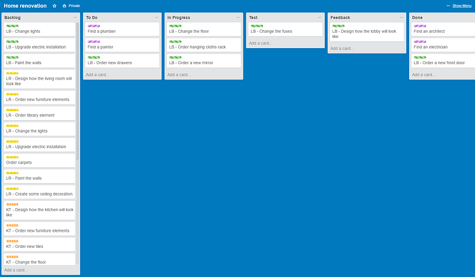The width and height of the screenshot is (475, 277).
Task: Add a card to the Done list
Action: click(423, 75)
